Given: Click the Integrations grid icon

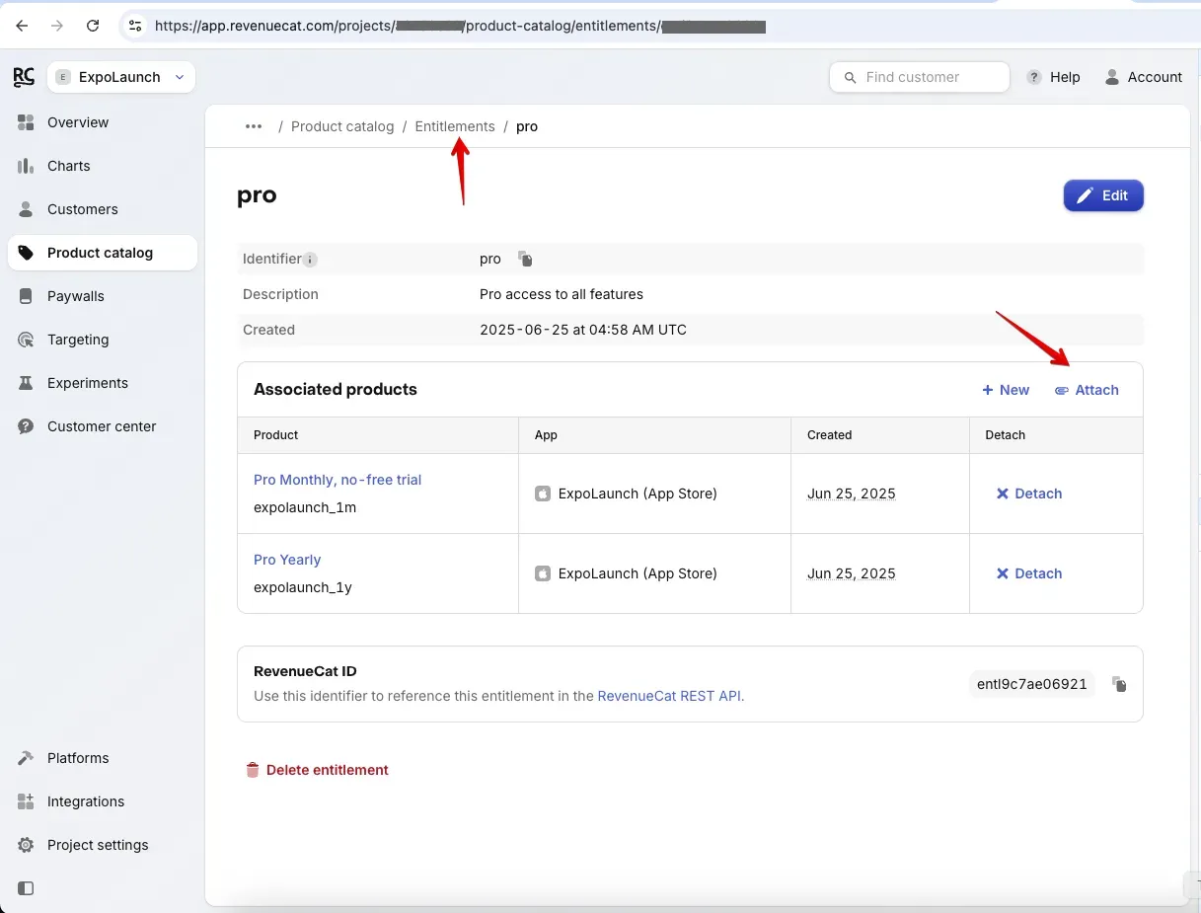Looking at the screenshot, I should (27, 801).
